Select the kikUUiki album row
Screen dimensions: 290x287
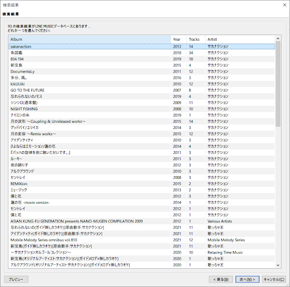coord(142,84)
